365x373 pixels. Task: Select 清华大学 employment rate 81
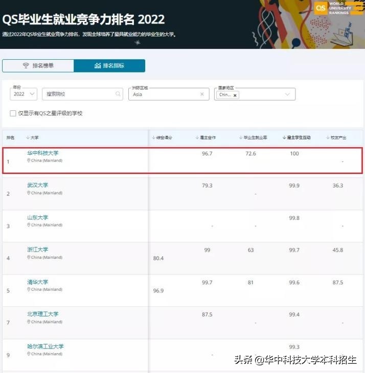pyautogui.click(x=250, y=282)
